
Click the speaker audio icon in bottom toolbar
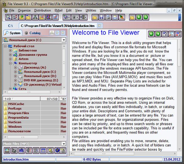pyautogui.click(x=29, y=150)
